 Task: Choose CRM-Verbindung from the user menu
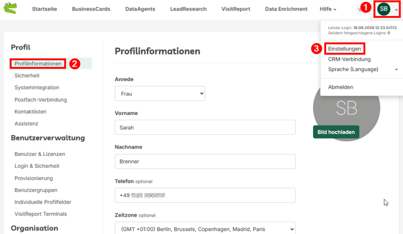point(349,59)
